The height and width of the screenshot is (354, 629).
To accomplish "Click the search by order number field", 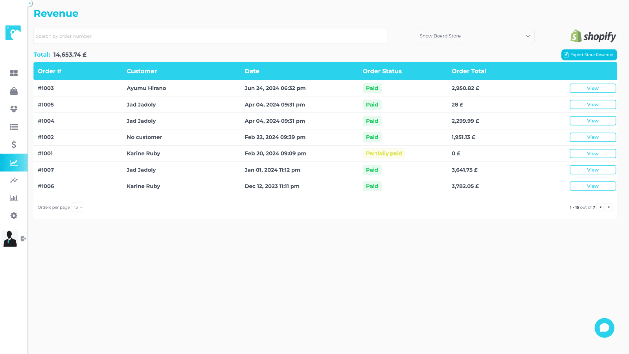I will pyautogui.click(x=210, y=36).
